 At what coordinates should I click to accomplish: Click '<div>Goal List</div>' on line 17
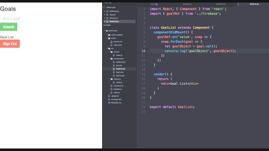[x=180, y=84]
